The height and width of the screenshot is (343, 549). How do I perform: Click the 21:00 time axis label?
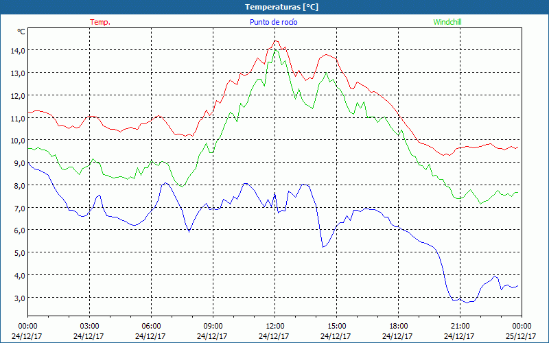[x=460, y=326]
